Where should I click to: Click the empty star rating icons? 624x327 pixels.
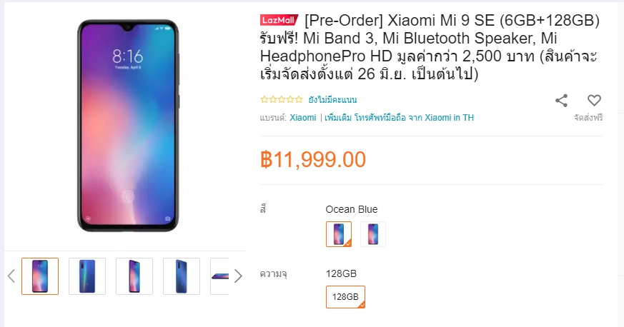click(282, 99)
